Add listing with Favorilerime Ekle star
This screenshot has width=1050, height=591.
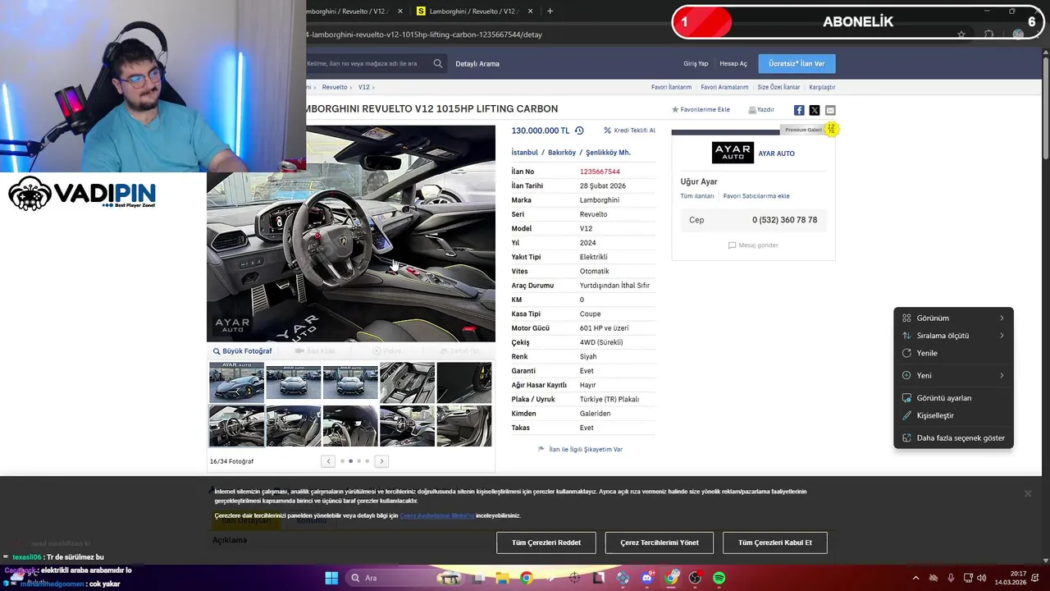(x=701, y=109)
